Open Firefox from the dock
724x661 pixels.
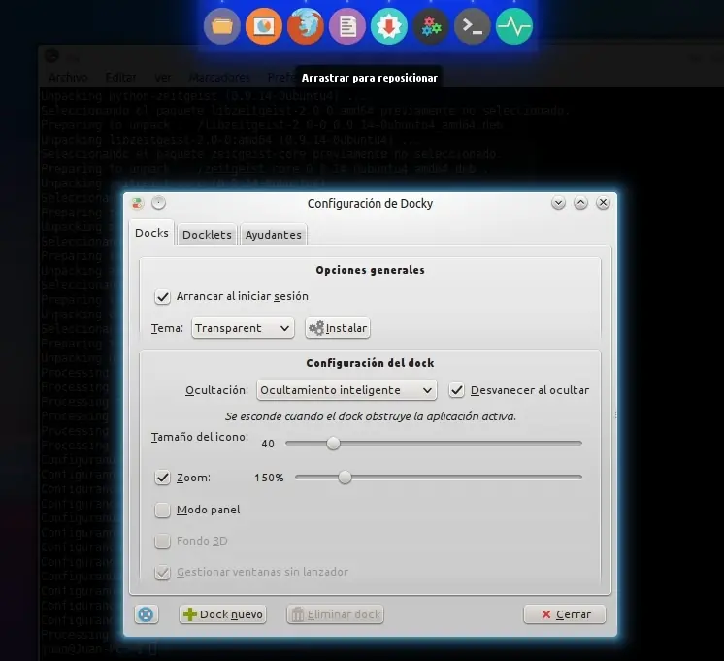[x=305, y=26]
